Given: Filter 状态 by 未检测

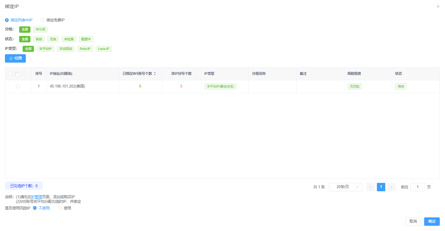Looking at the screenshot, I should point(69,39).
